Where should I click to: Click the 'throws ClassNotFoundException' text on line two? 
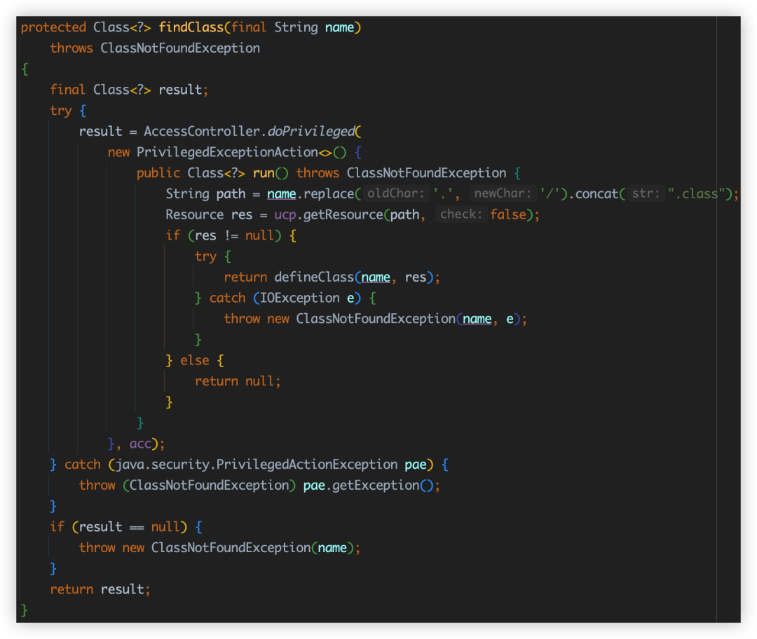pos(155,48)
